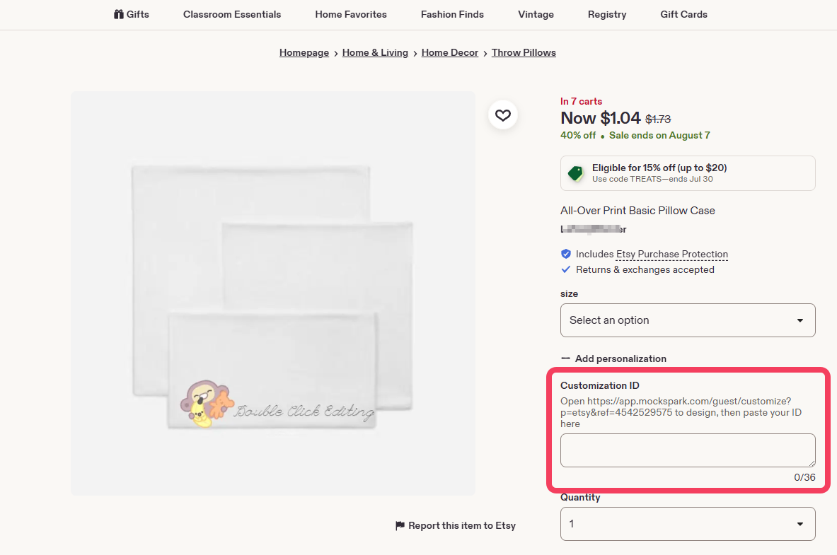
Task: Click the green tag icon in TREATS offer
Action: (x=575, y=173)
